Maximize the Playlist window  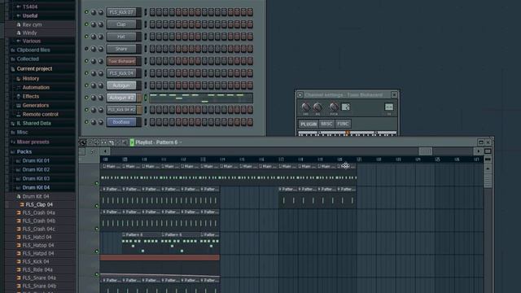pyautogui.click(x=481, y=142)
